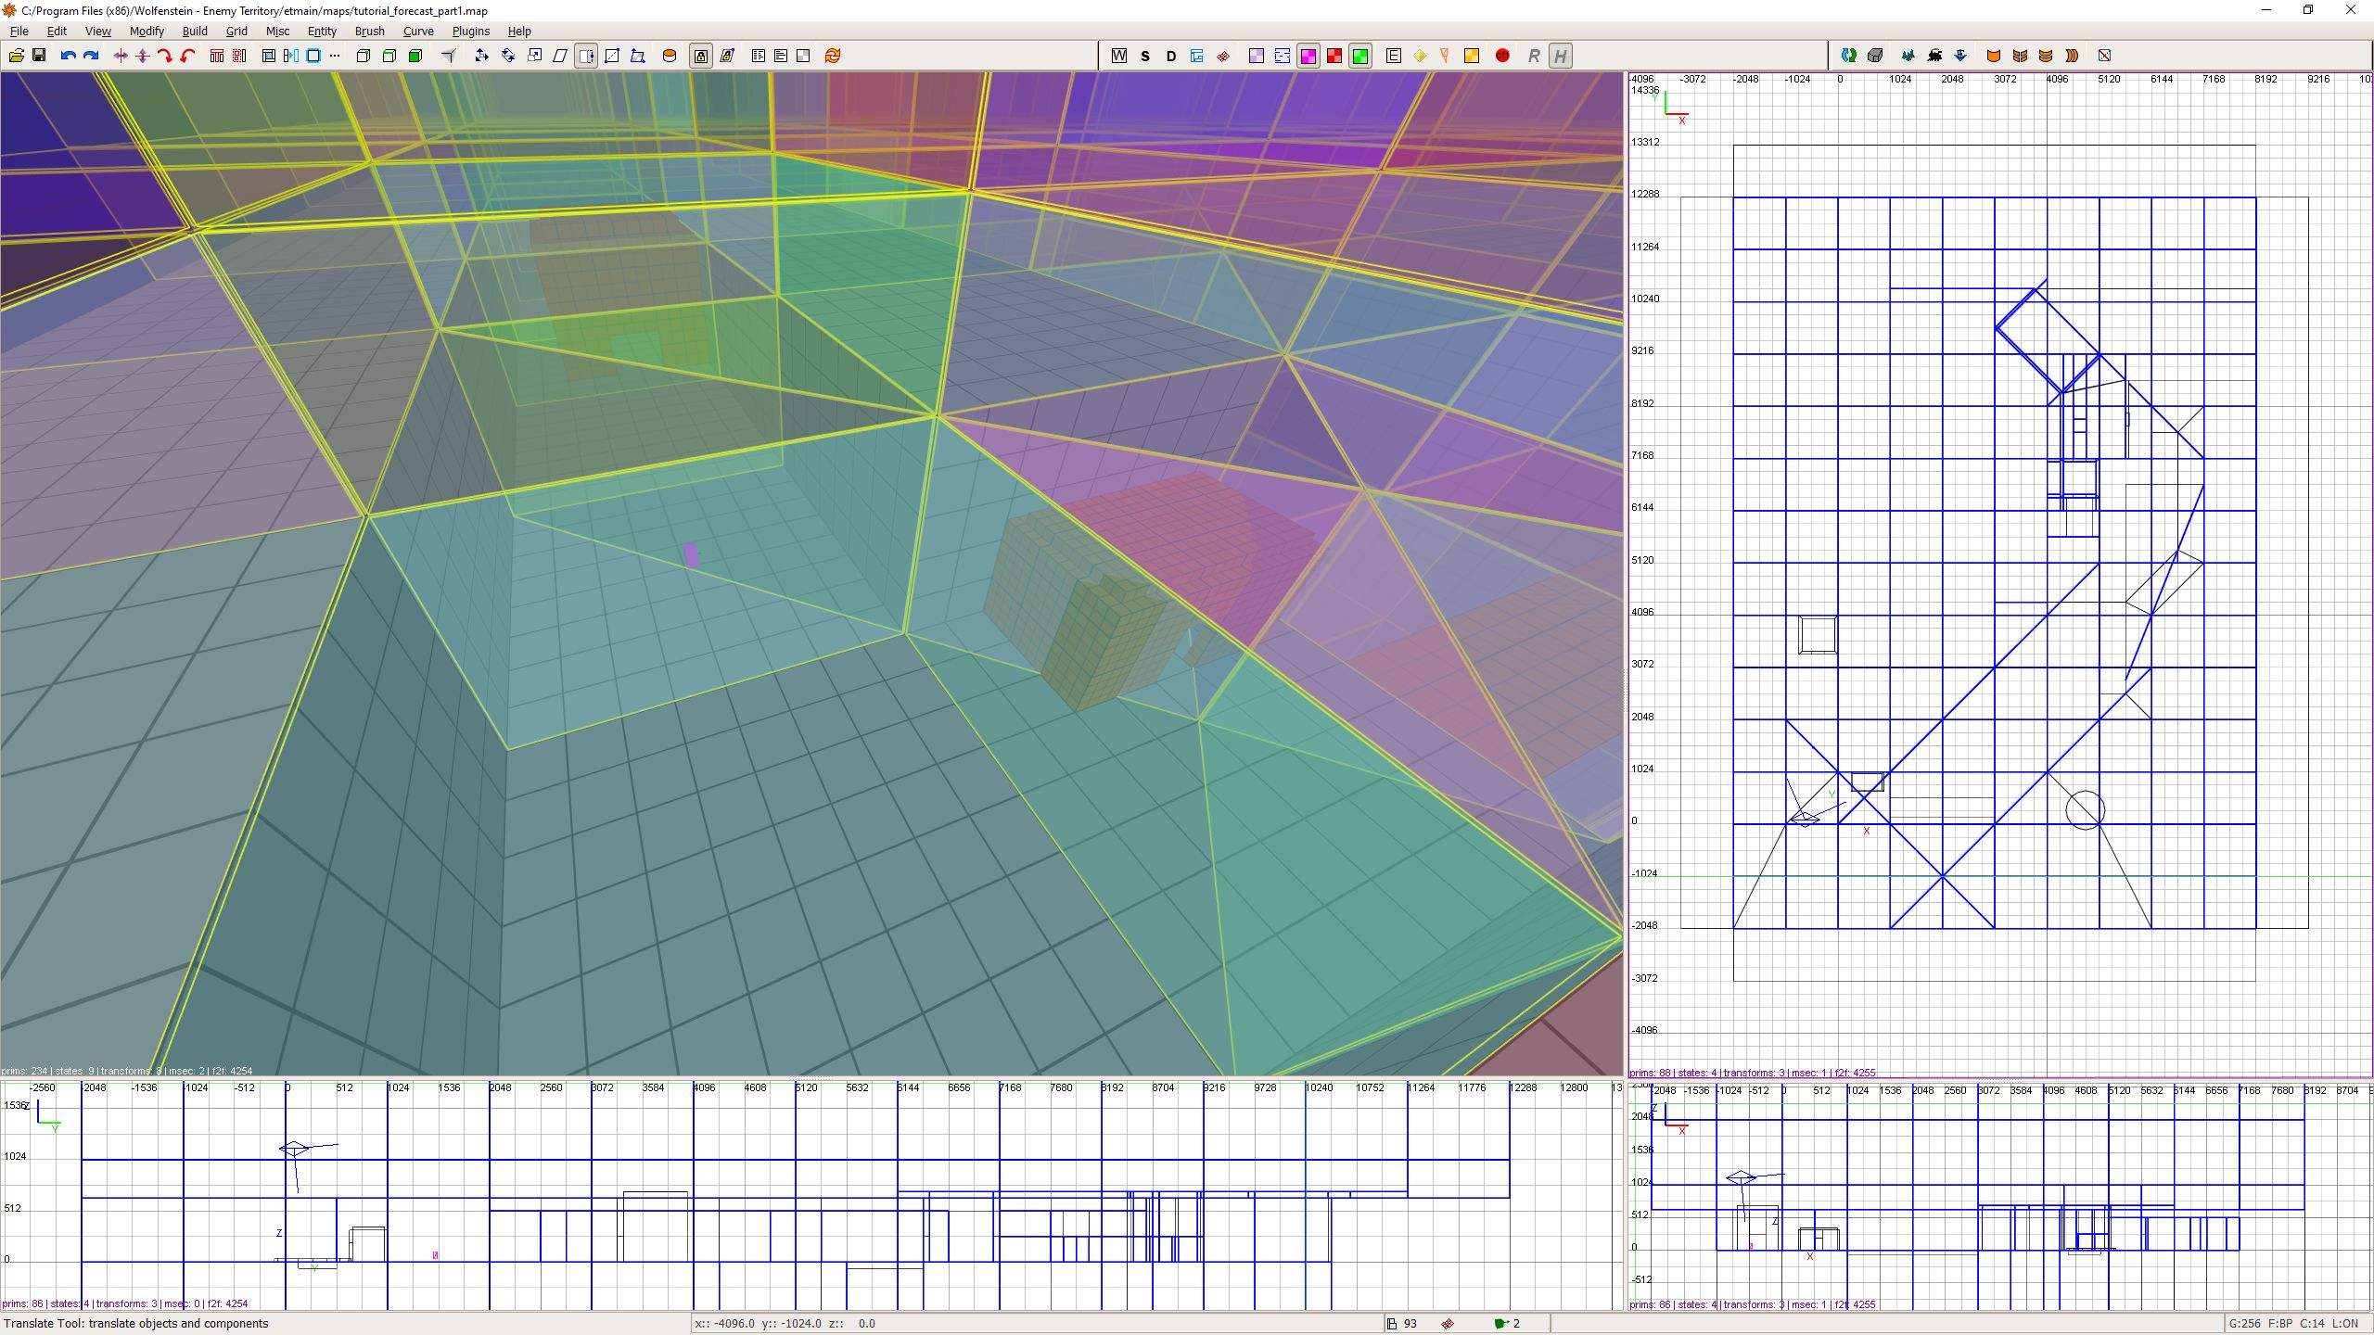Click the red 'off' circle icon
Viewport: 2374px width, 1335px height.
pos(1502,56)
